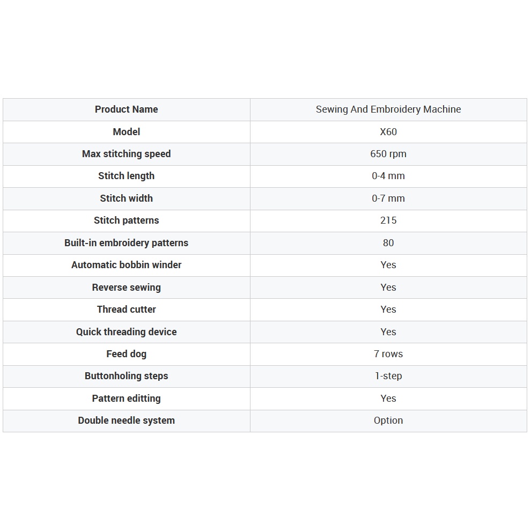
Task: Select the 1-step buttonholing value
Action: click(388, 376)
